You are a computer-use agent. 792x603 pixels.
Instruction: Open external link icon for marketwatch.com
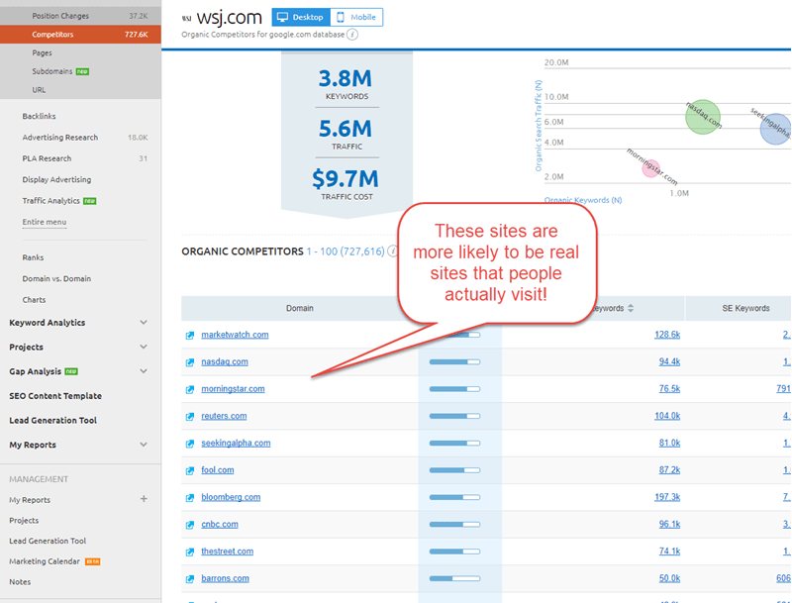(x=190, y=336)
